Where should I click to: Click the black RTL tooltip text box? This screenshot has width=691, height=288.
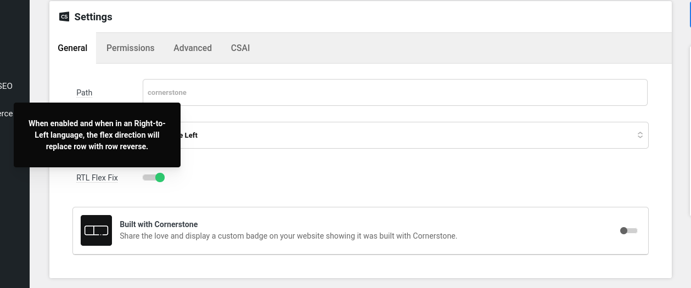pos(97,135)
